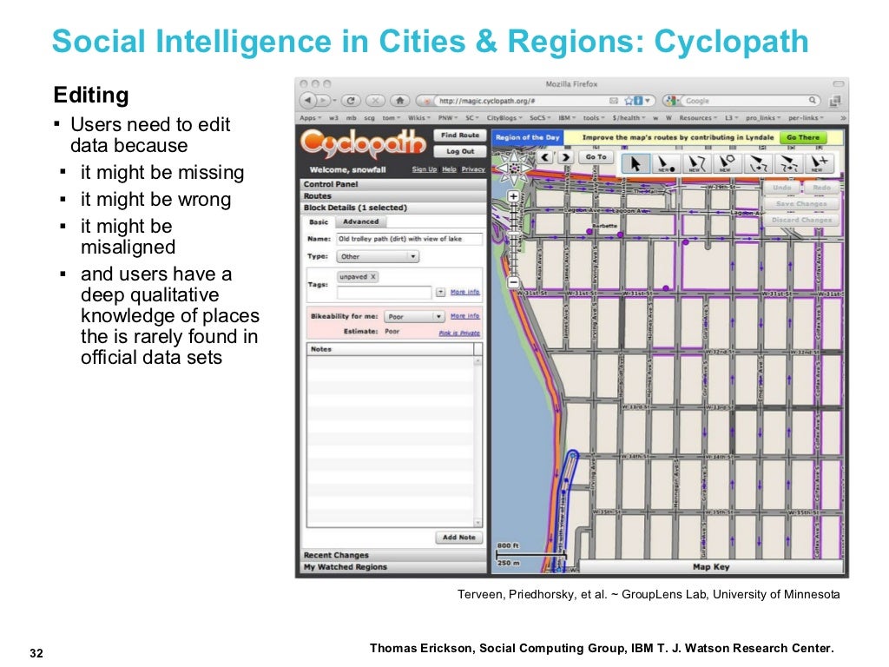Click the Find Route button

[x=460, y=135]
